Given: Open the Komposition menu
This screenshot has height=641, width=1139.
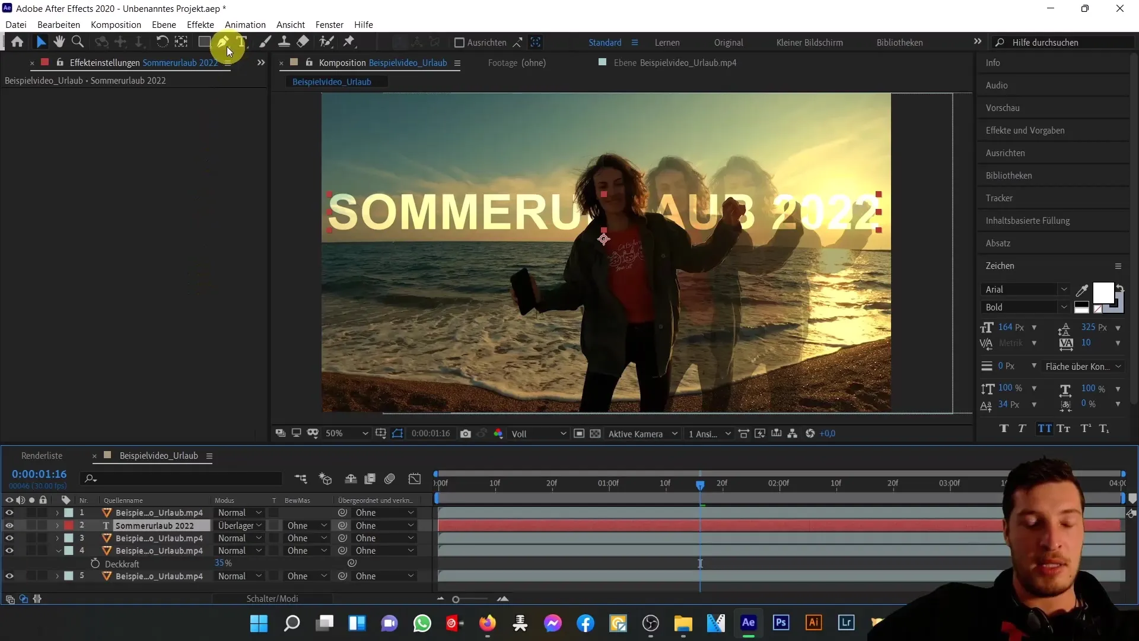Looking at the screenshot, I should (x=116, y=24).
